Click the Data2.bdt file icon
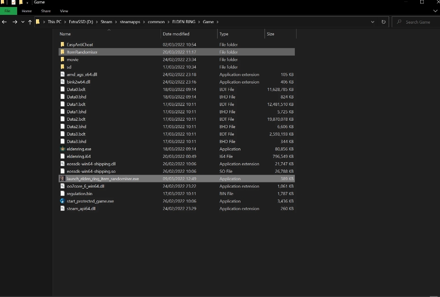This screenshot has width=440, height=297. [x=63, y=119]
